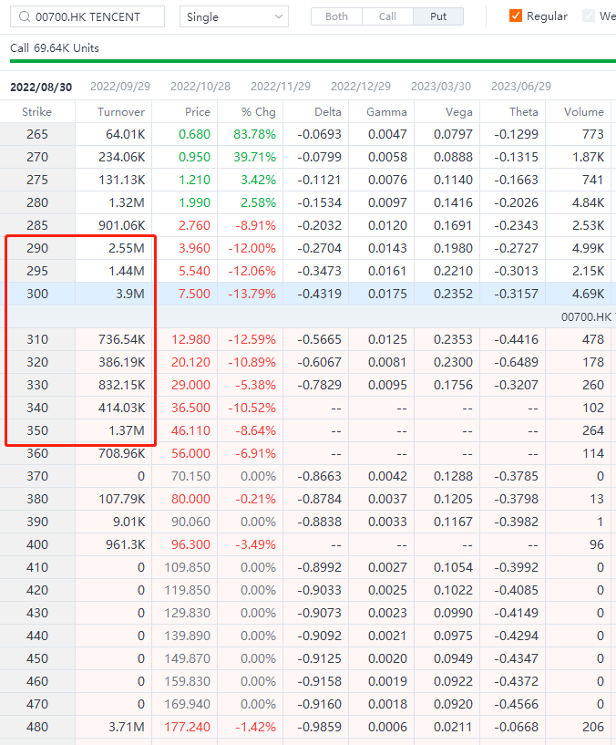
Task: Select the Both option type
Action: click(x=337, y=16)
